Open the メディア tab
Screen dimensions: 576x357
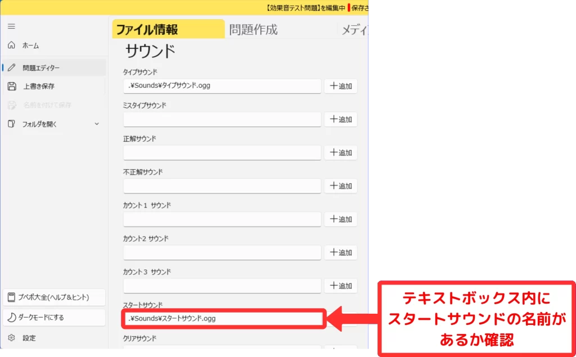pos(354,30)
